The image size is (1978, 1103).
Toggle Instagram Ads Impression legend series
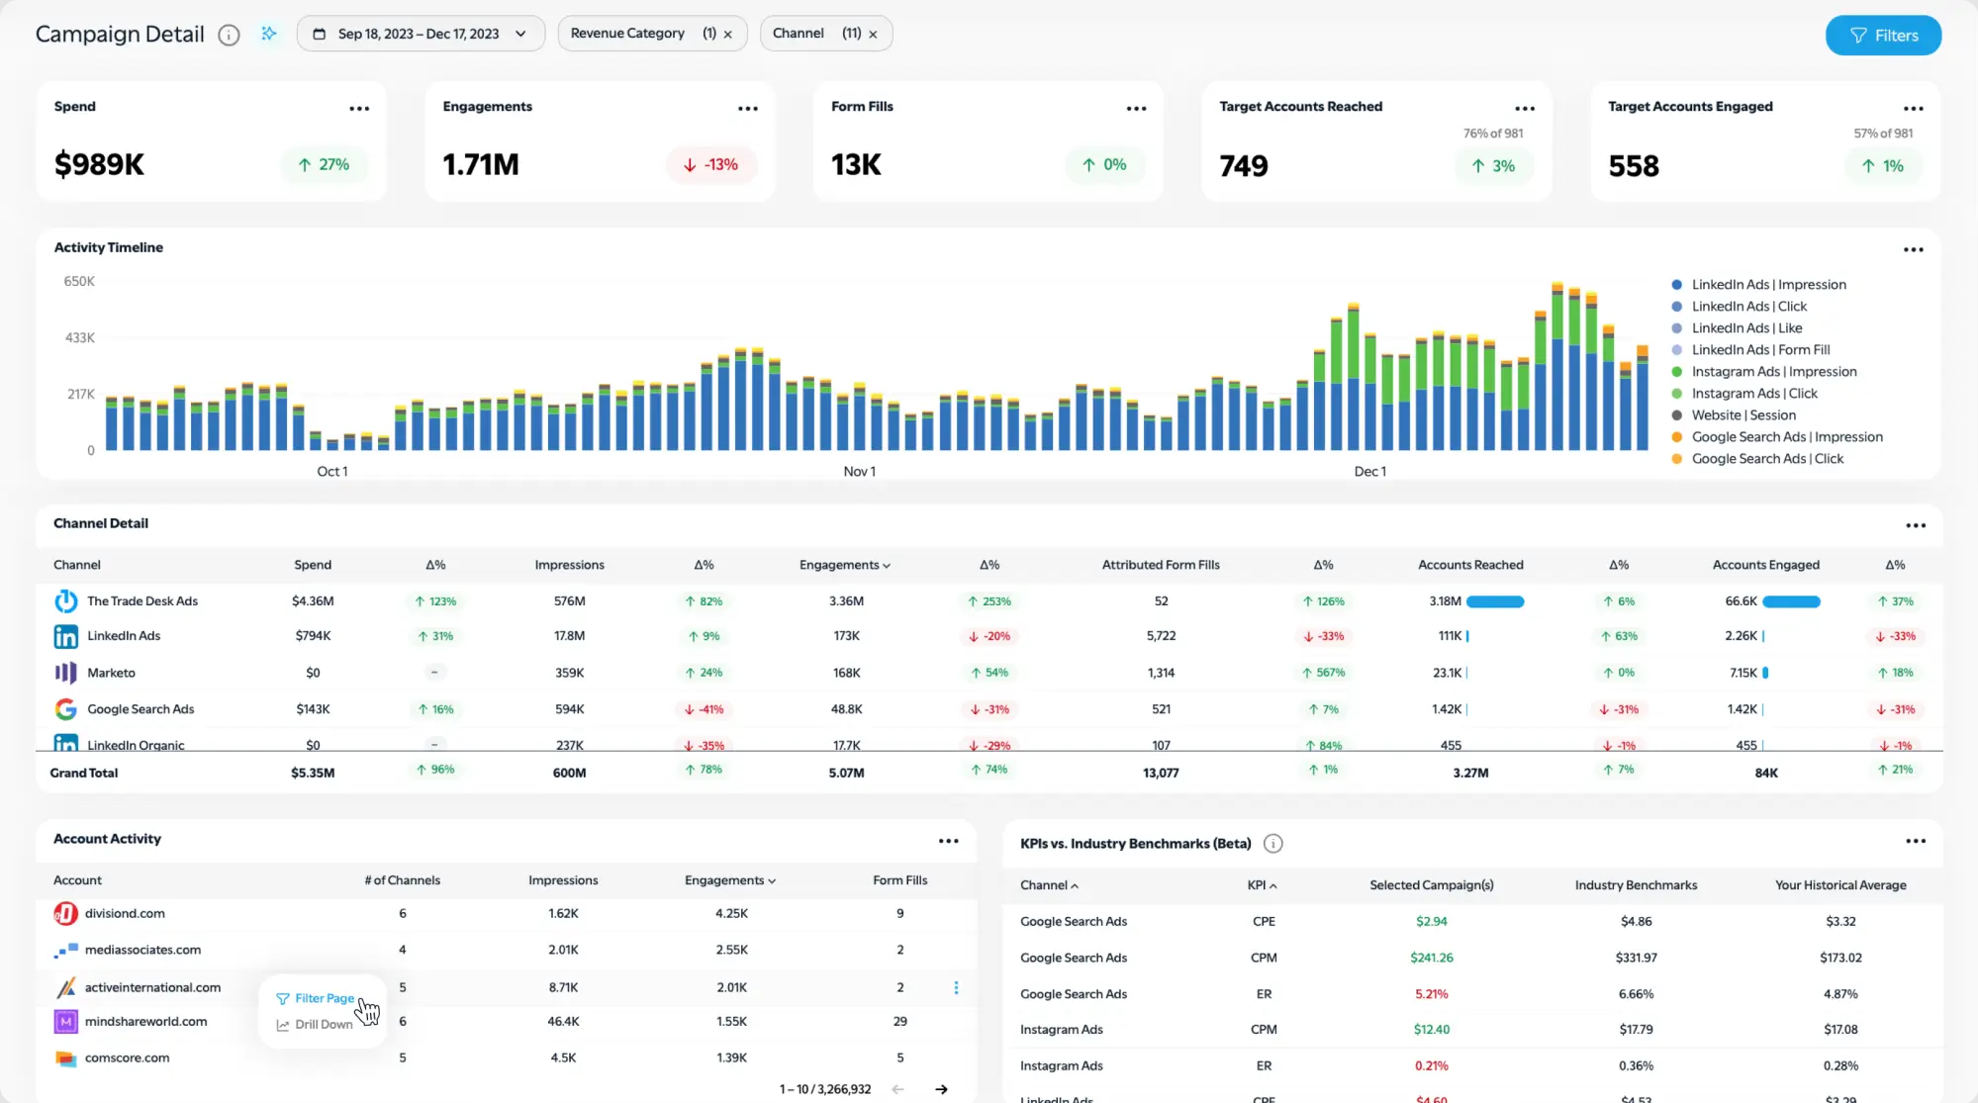coord(1773,372)
